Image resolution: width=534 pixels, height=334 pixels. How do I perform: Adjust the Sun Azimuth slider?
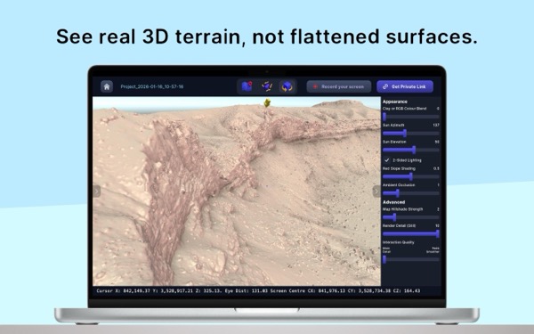coord(410,134)
